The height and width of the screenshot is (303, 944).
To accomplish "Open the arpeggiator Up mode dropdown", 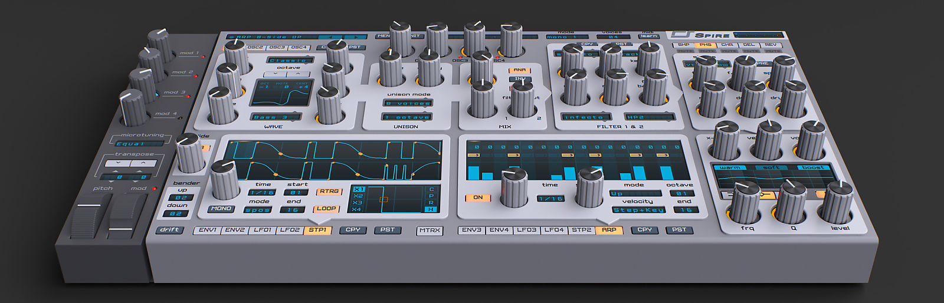I will (635, 193).
